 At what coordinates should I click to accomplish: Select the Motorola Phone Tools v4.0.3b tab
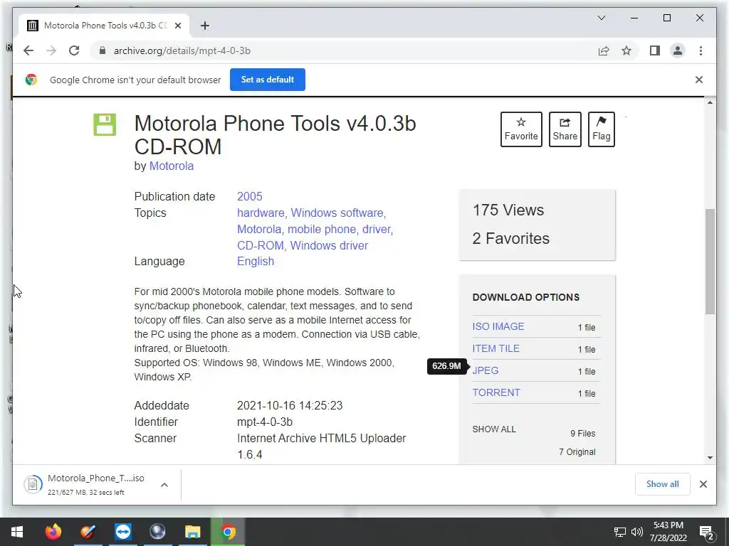click(104, 26)
